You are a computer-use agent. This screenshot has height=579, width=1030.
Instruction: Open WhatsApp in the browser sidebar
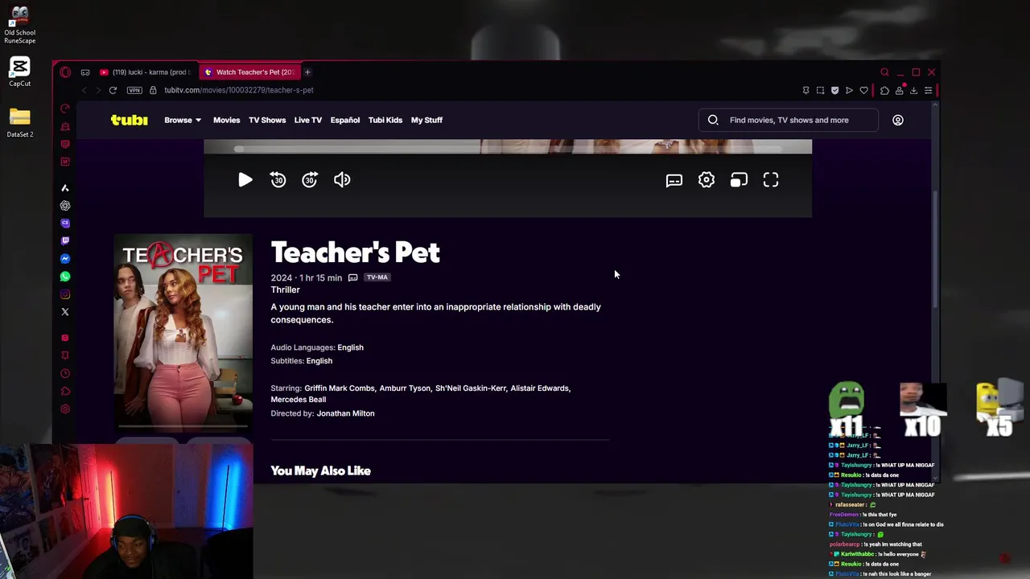65,276
